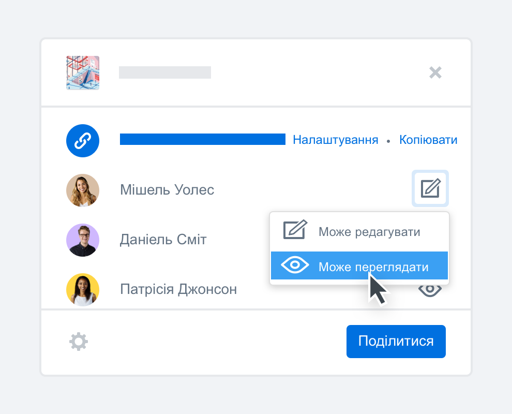Click the Поділитися button

click(396, 341)
